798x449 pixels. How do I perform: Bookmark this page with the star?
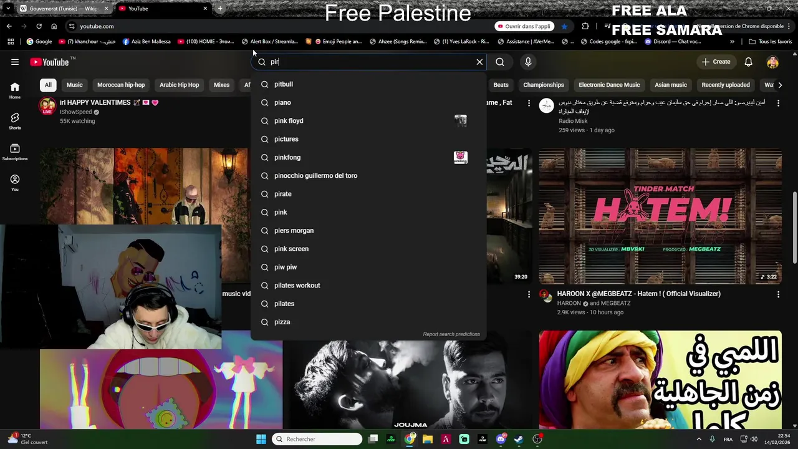564,26
